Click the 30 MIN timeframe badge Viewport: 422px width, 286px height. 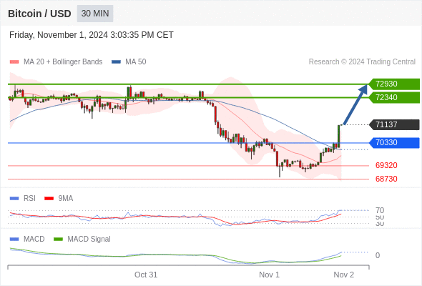(95, 14)
